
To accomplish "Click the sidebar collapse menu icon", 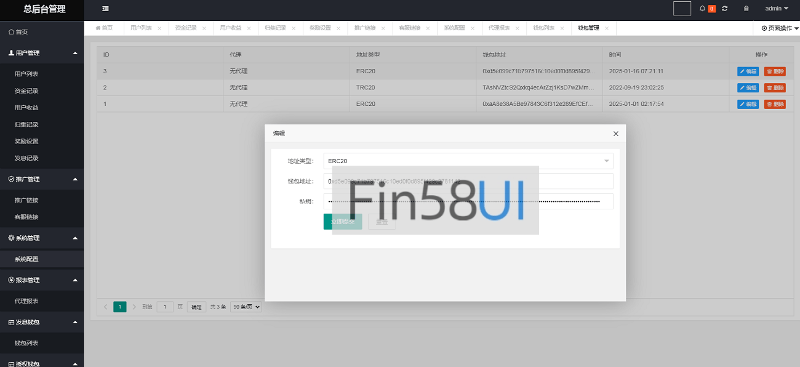I will tap(106, 9).
